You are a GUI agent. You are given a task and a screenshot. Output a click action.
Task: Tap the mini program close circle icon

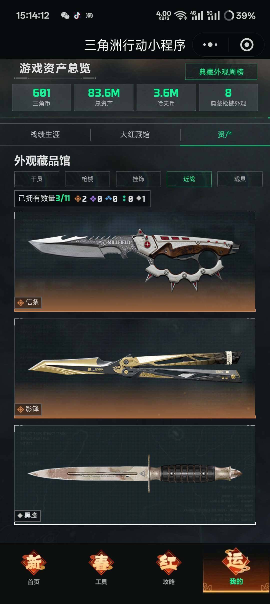[247, 45]
